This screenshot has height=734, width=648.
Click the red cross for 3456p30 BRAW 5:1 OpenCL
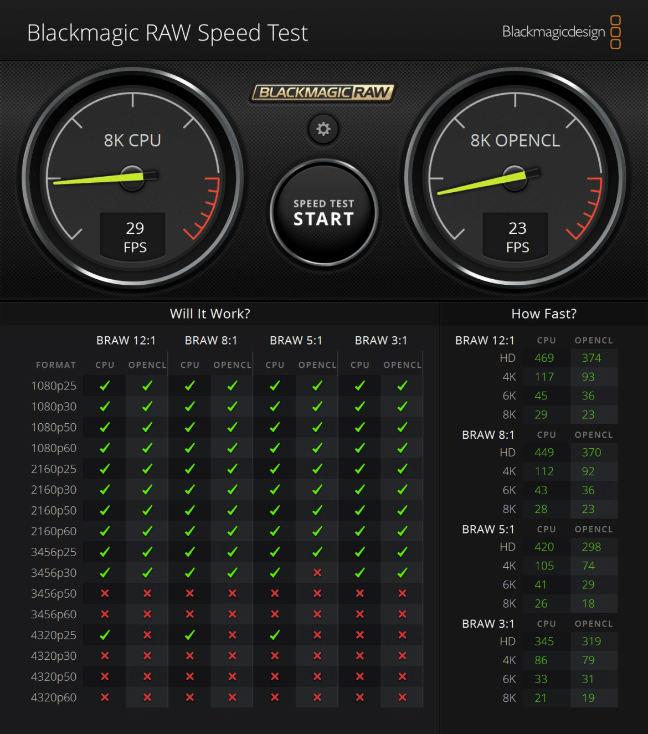point(317,572)
